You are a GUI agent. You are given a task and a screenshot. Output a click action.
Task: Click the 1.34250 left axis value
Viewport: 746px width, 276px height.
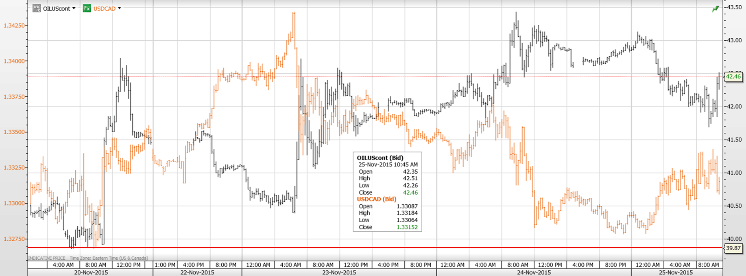coord(14,26)
